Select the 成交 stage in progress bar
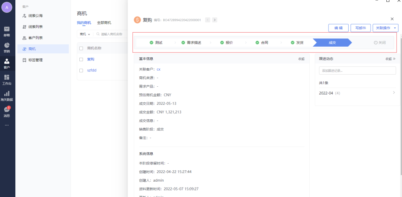The height and width of the screenshot is (197, 402). (x=332, y=42)
